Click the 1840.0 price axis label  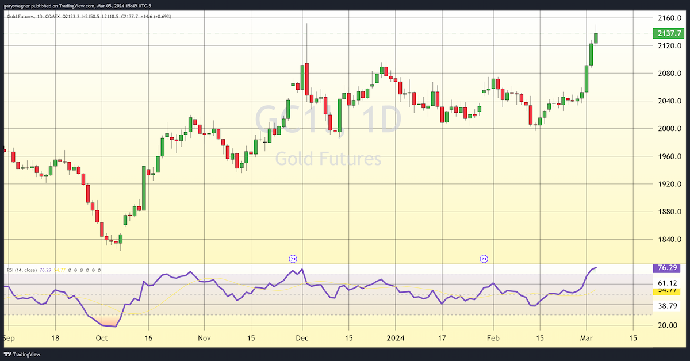pos(670,240)
